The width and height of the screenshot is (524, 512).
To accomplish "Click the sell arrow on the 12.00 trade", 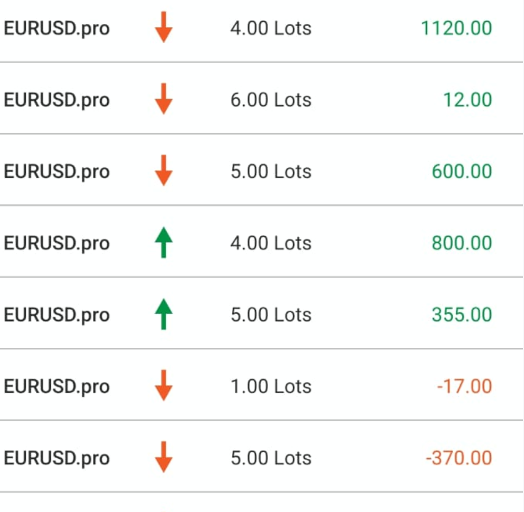I will [x=164, y=100].
